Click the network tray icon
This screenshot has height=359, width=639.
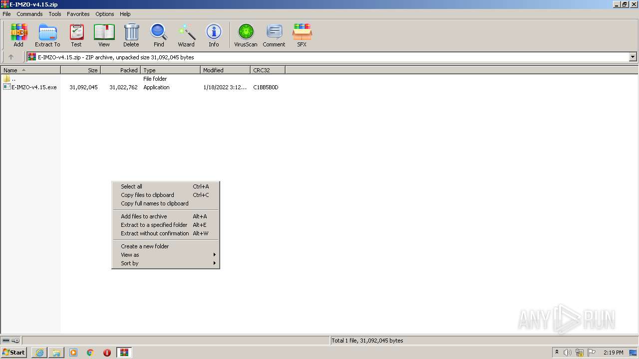580,353
